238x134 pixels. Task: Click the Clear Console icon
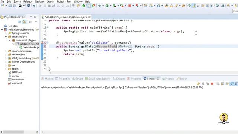tap(218, 84)
